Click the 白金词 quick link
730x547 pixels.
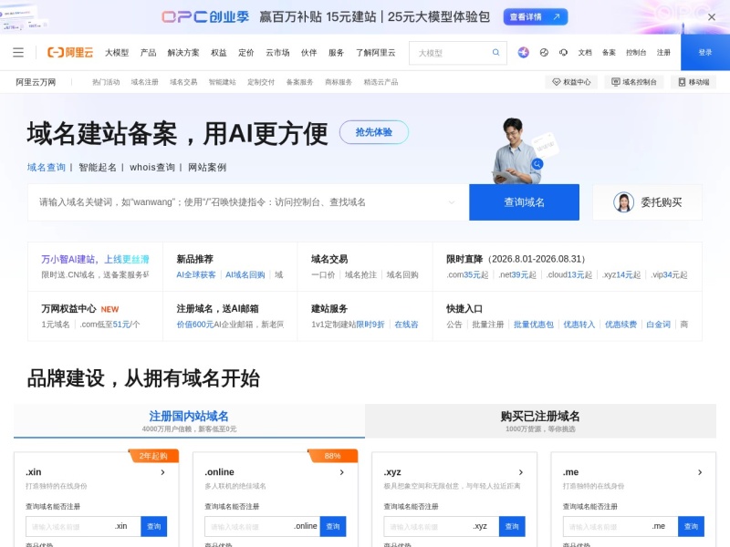pyautogui.click(x=658, y=325)
